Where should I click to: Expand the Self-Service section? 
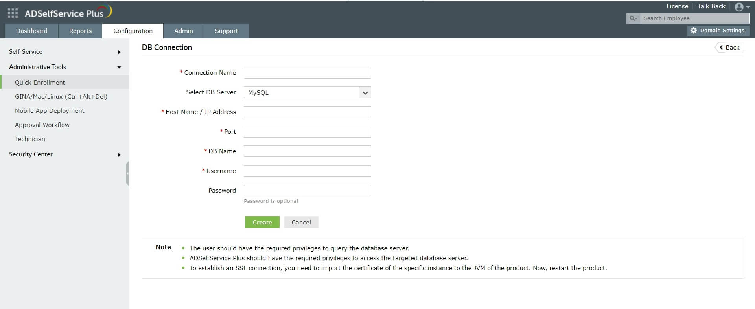pyautogui.click(x=119, y=52)
